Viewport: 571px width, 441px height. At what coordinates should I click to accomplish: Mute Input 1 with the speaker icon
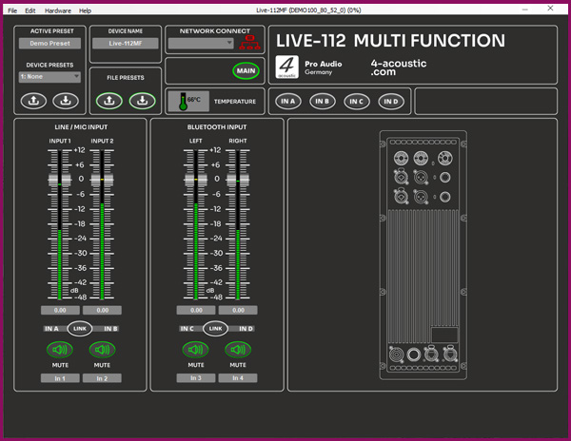coord(60,349)
